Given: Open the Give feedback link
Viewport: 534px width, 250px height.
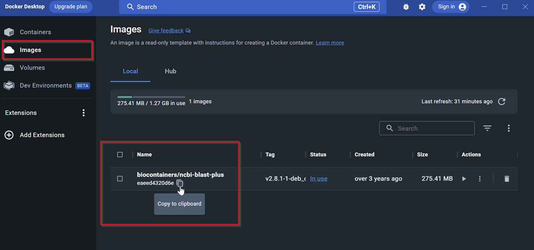Looking at the screenshot, I should coord(166,31).
